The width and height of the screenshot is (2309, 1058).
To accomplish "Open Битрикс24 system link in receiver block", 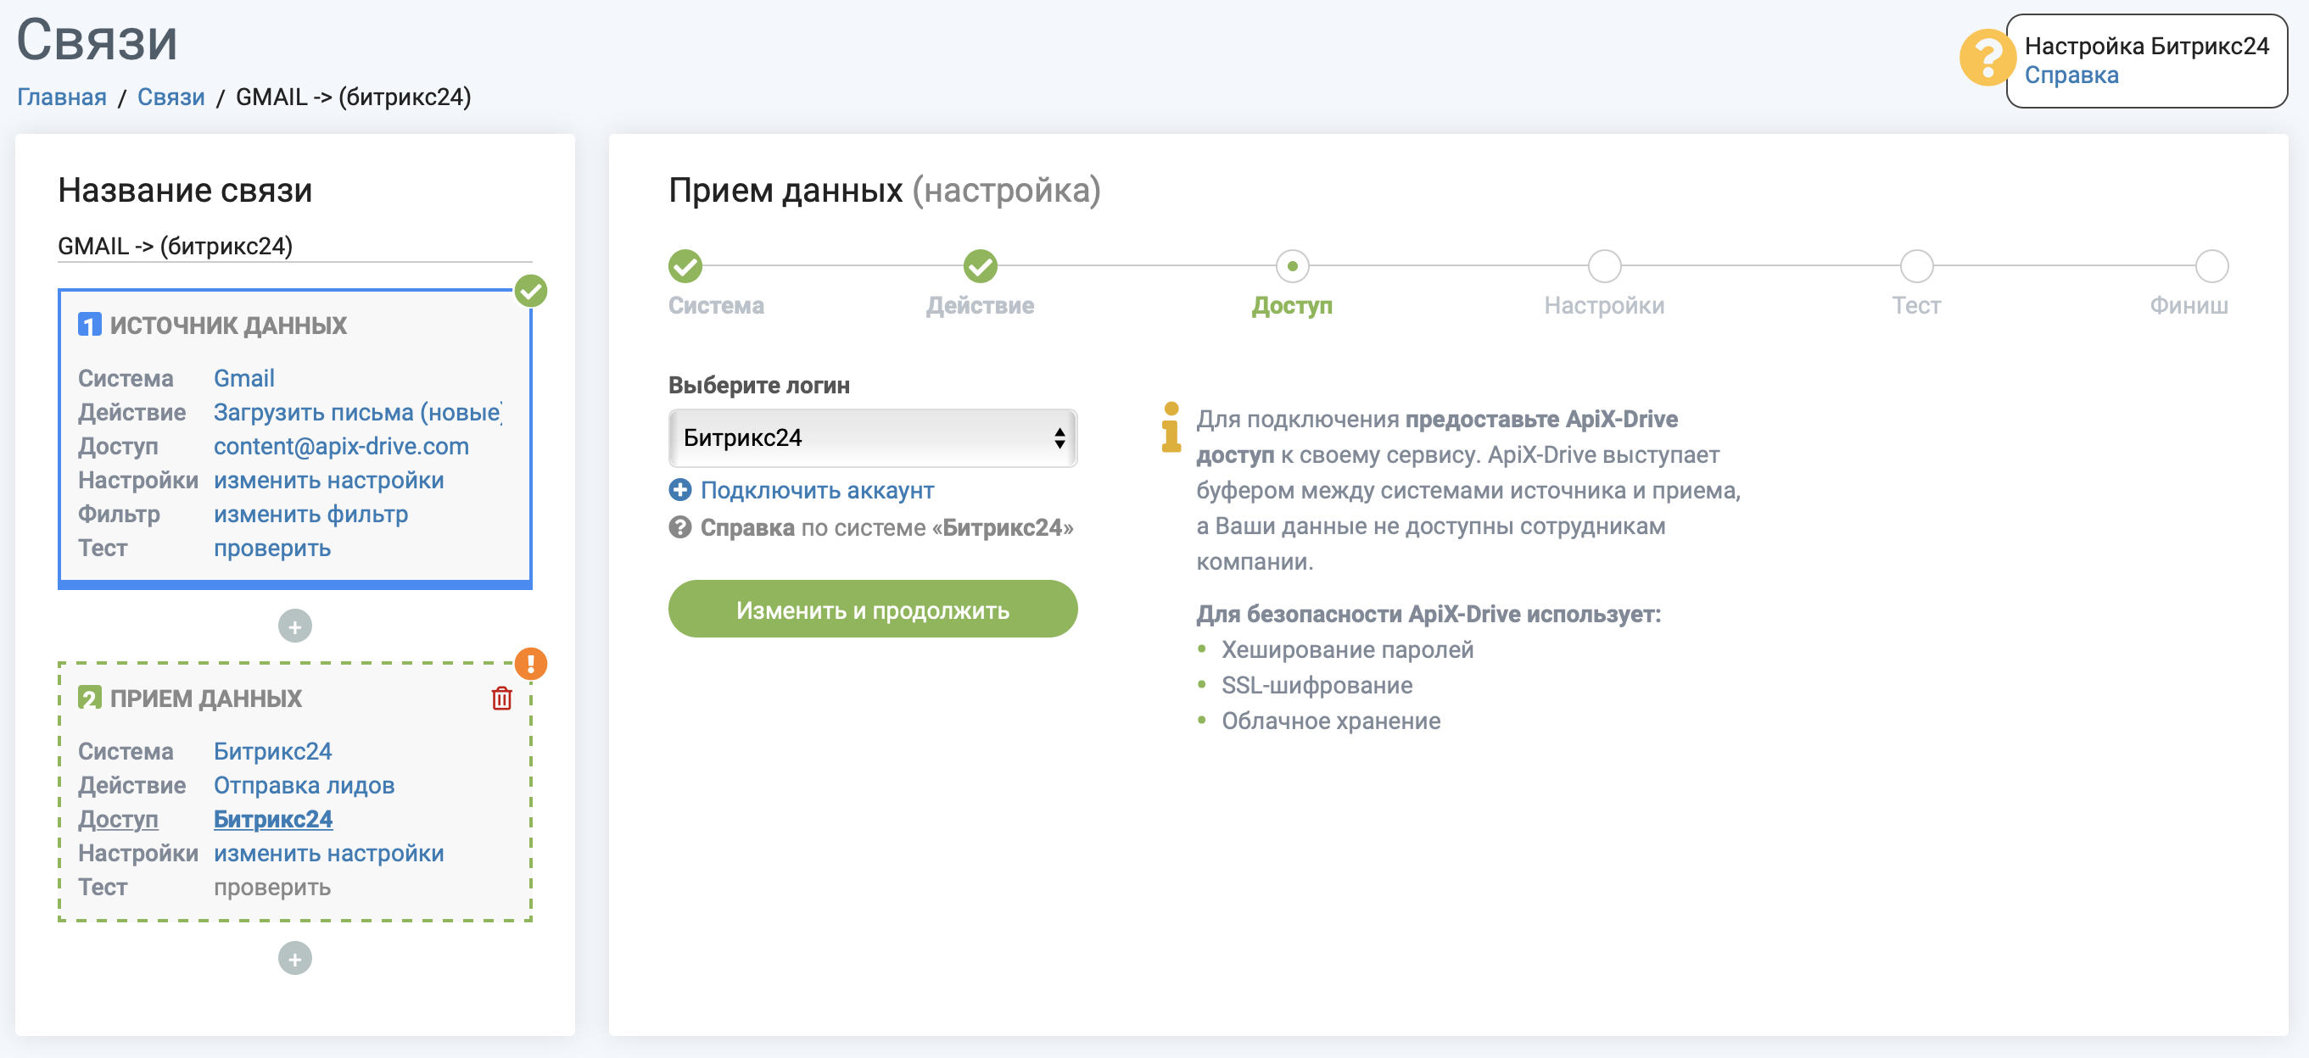I will tap(272, 751).
